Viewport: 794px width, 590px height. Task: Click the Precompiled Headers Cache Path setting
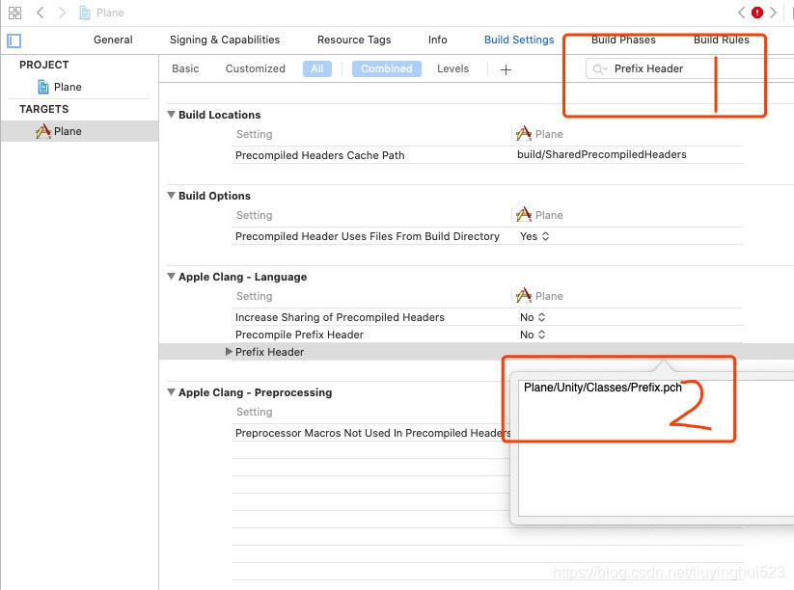tap(319, 155)
